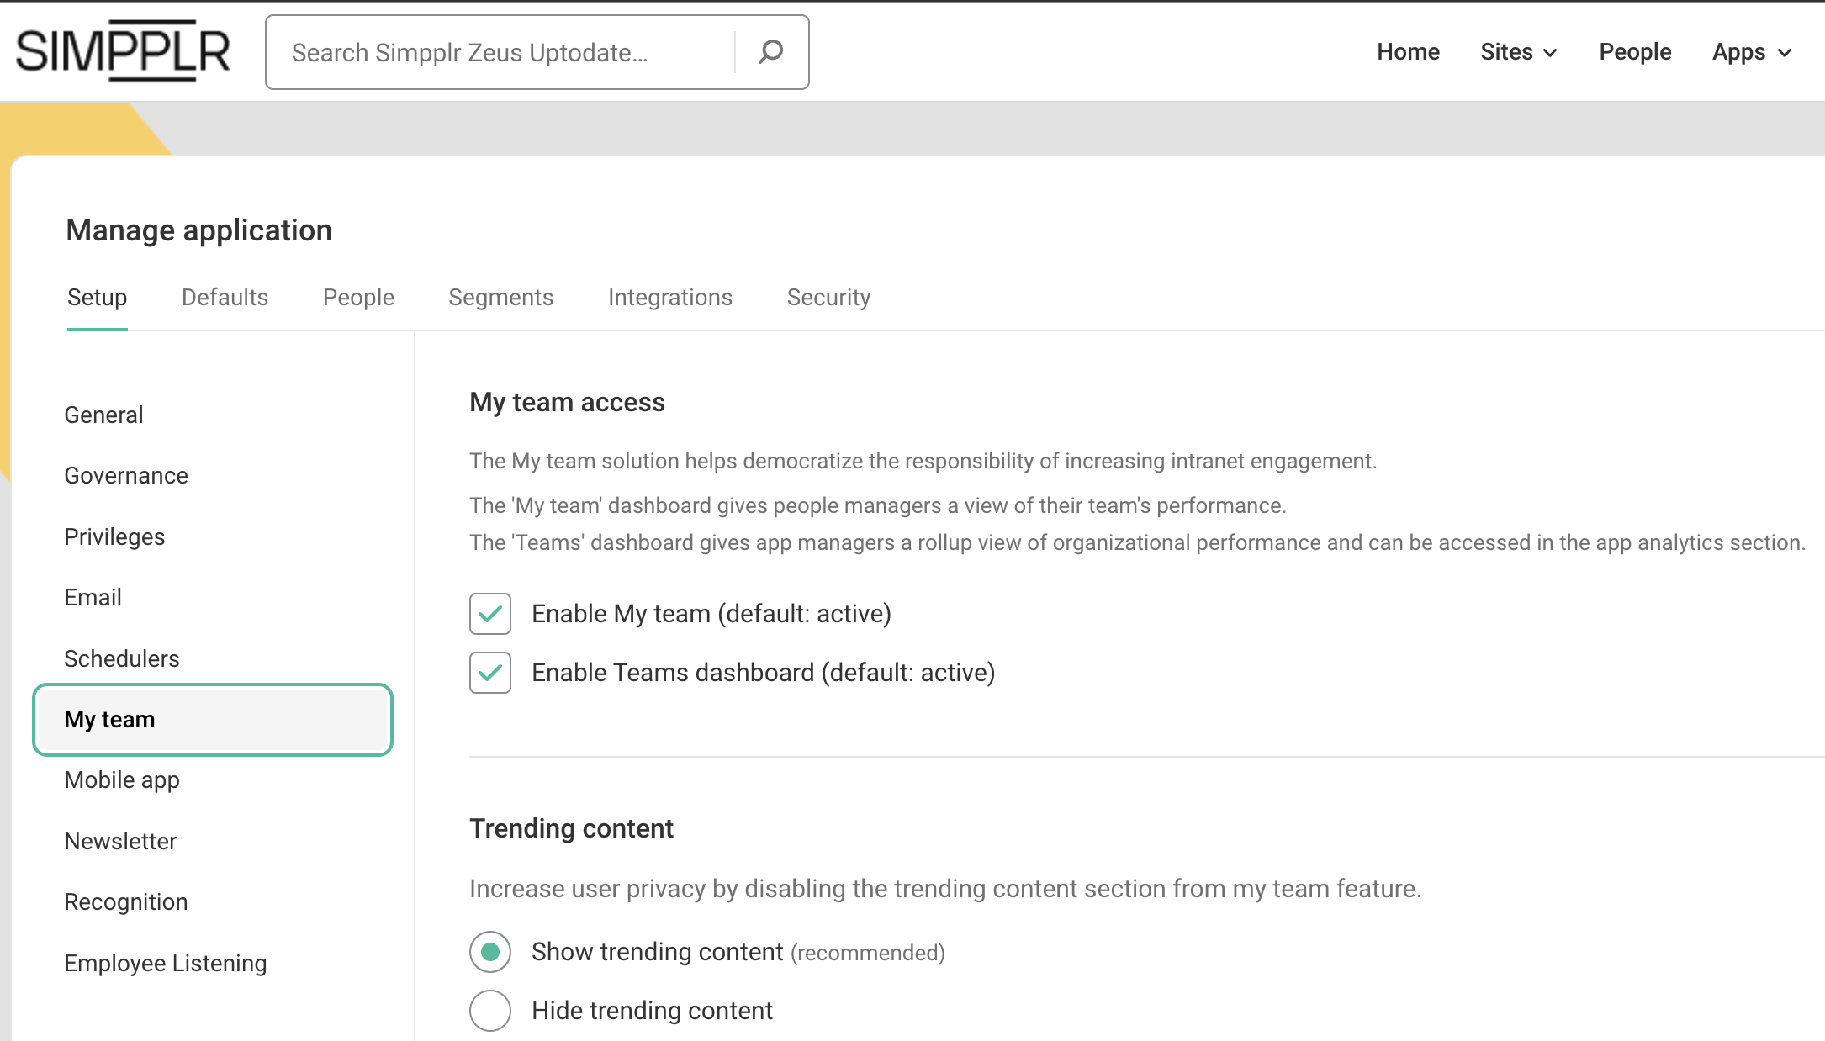Screen dimensions: 1825x1041
Task: Go to Newsletter settings
Action: click(x=120, y=841)
